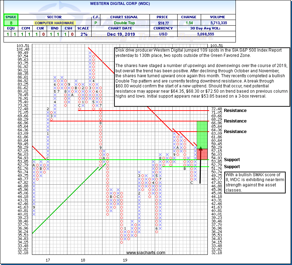This screenshot has width=292, height=265.
Task: Click the P value under C.F.
Action: (x=96, y=22)
